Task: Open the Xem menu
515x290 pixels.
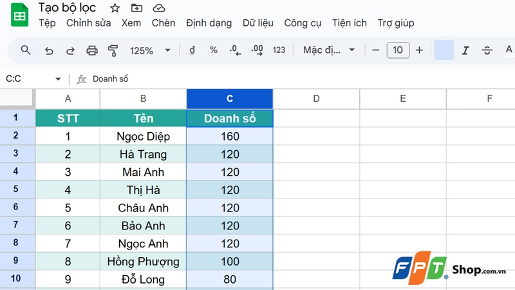Action: click(x=131, y=23)
